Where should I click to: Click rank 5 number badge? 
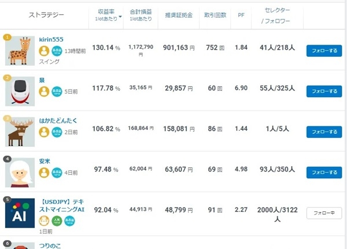click(x=8, y=200)
